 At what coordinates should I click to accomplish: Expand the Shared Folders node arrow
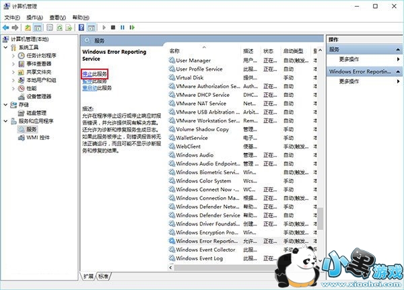13,72
